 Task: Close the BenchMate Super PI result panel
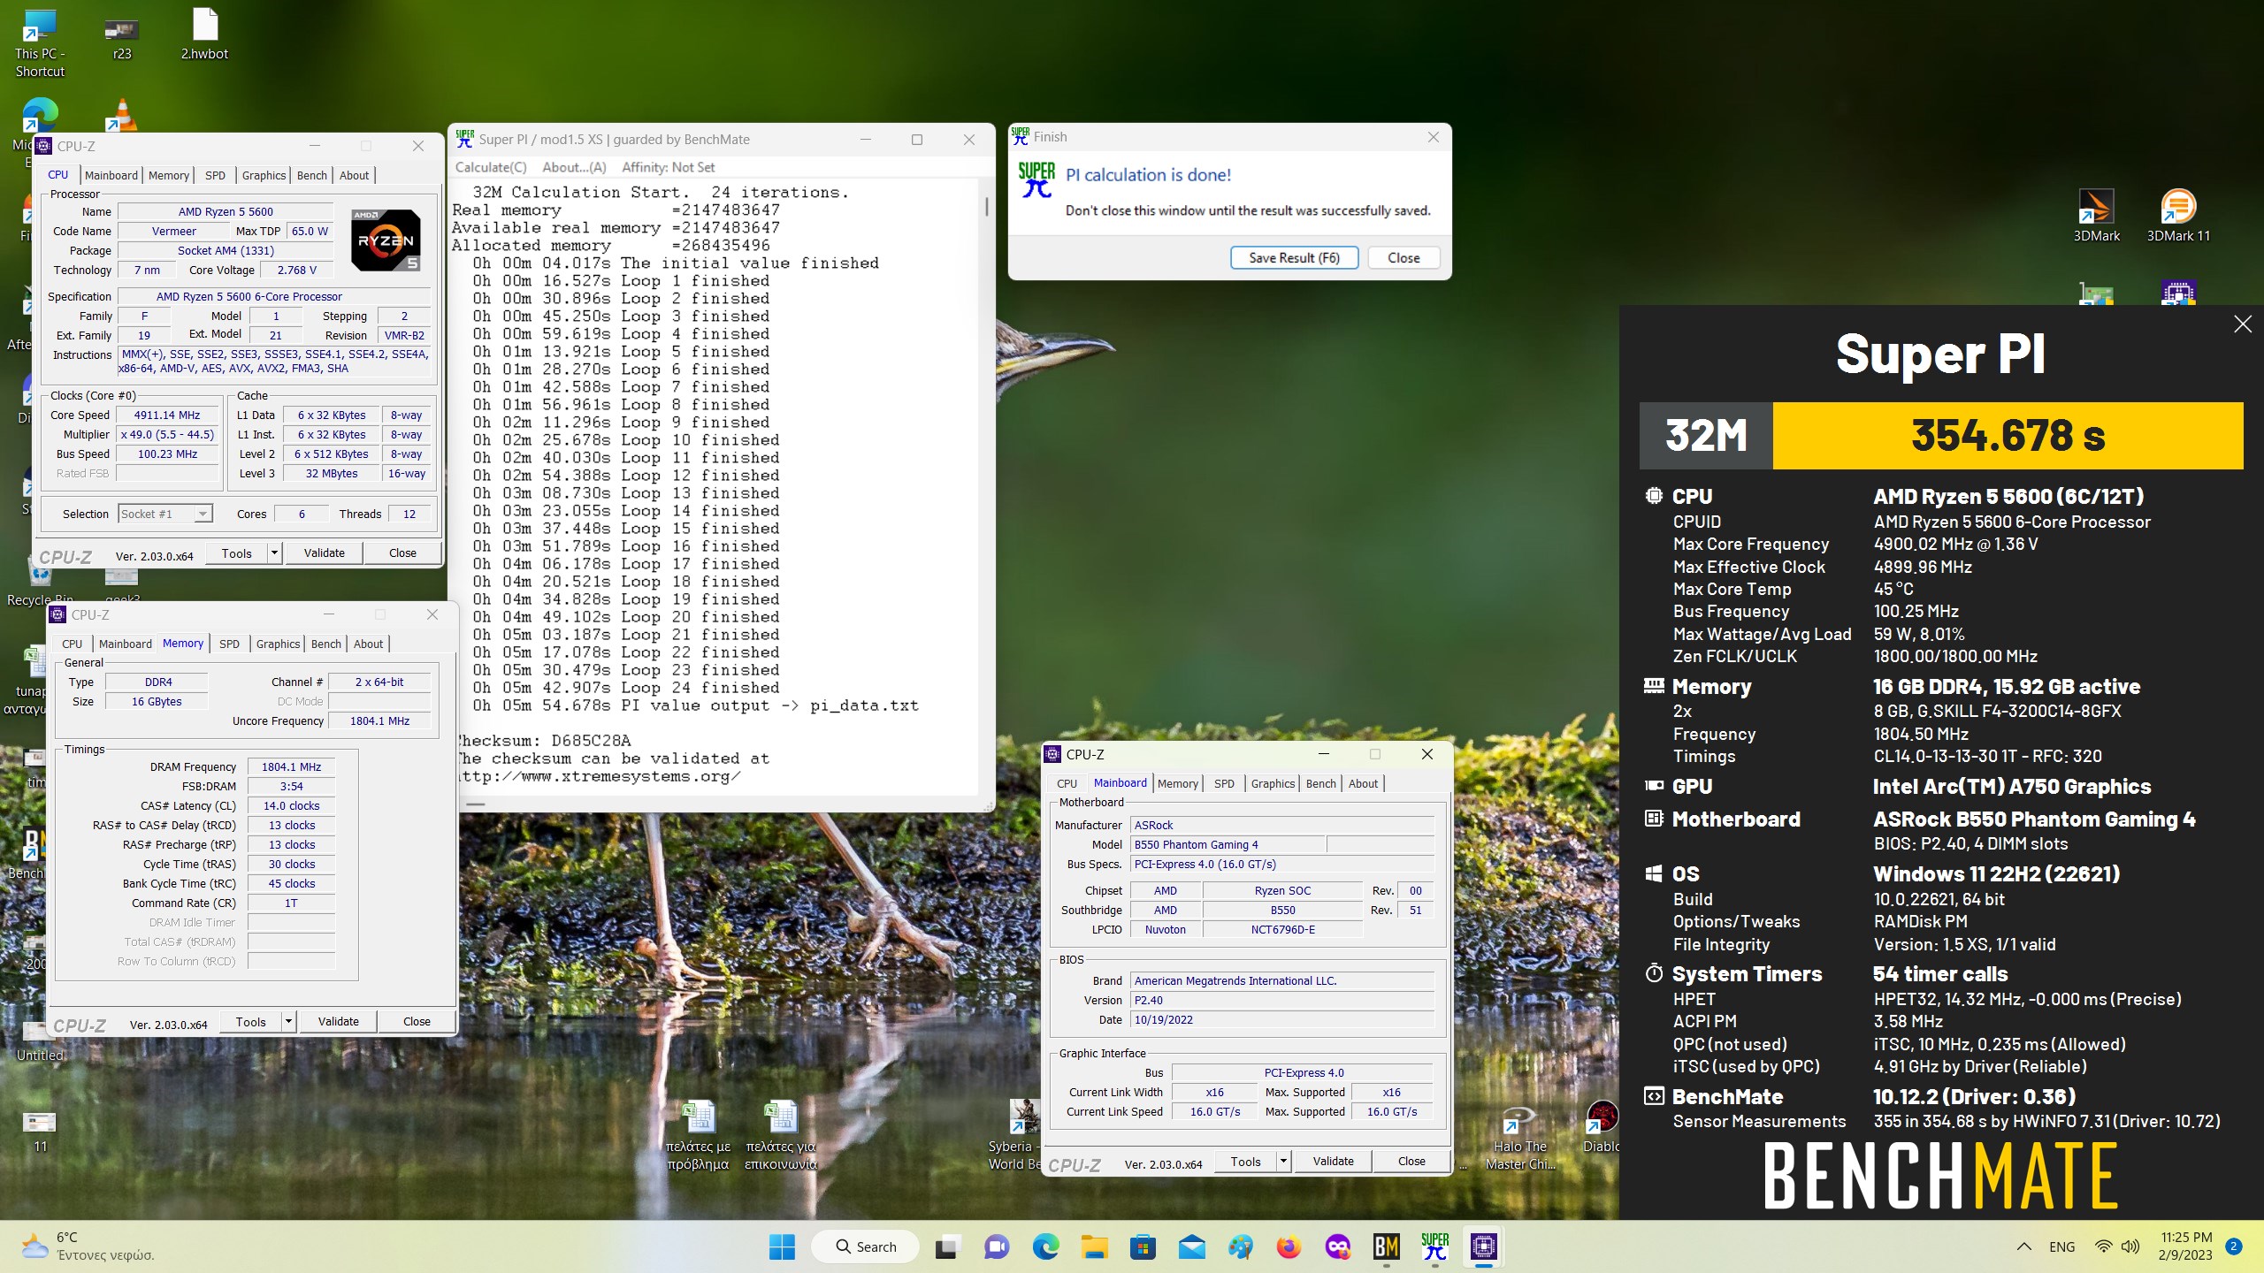pyautogui.click(x=2243, y=324)
